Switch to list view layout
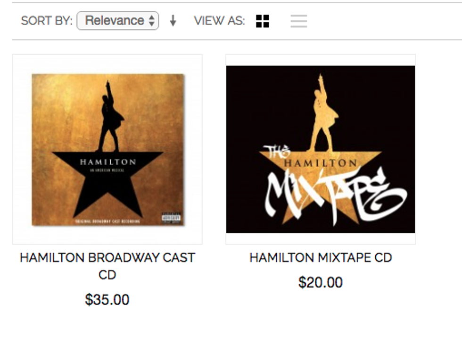 [x=299, y=21]
